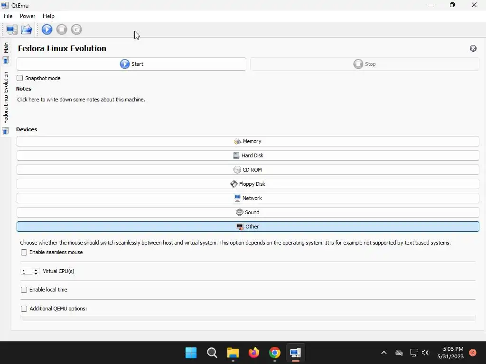Screen dimensions: 486x364
Task: Expand the Sound device section
Action: coord(248,213)
